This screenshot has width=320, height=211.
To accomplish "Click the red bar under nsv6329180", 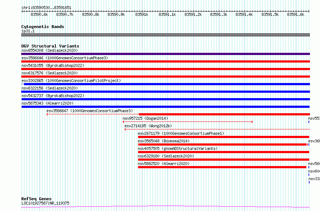I will 224,160.
